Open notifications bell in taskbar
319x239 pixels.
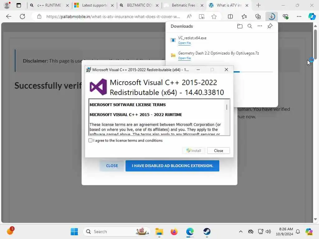pos(298,232)
